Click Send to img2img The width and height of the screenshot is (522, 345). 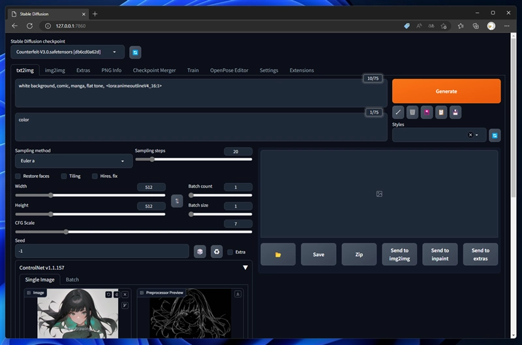pos(399,254)
